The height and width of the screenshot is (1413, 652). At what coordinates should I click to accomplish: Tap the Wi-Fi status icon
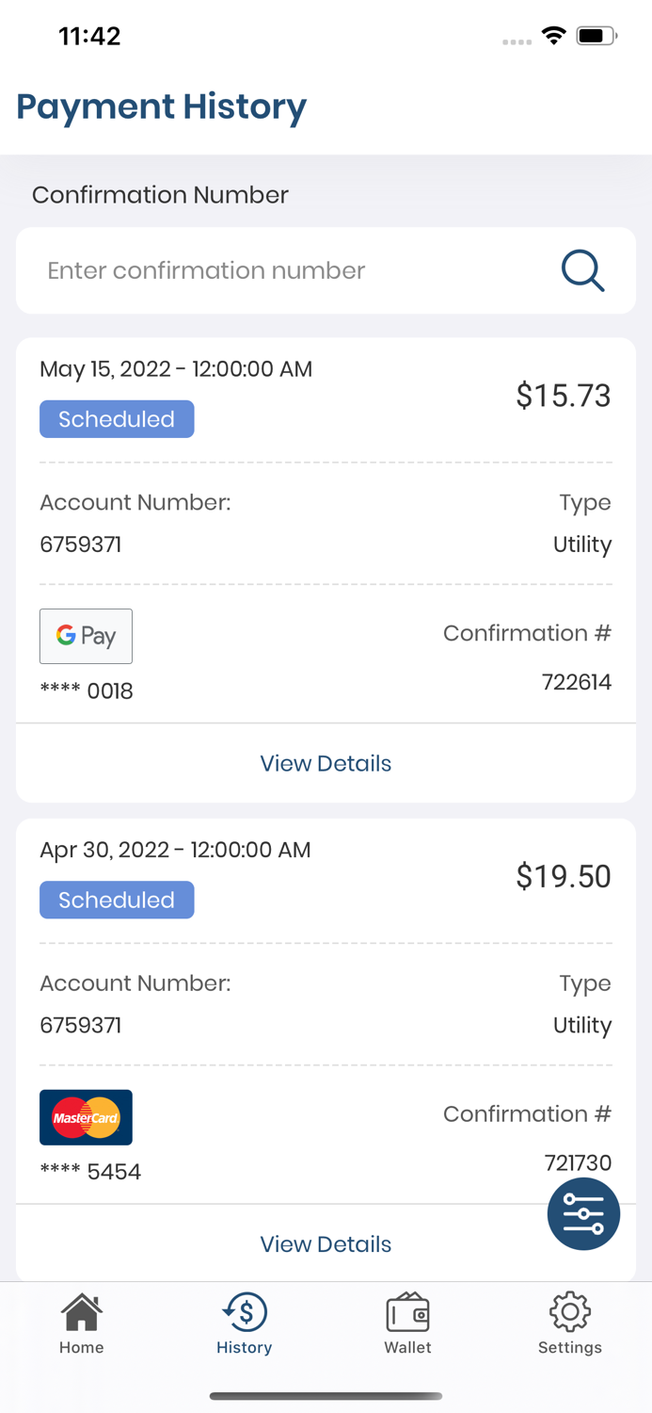553,36
